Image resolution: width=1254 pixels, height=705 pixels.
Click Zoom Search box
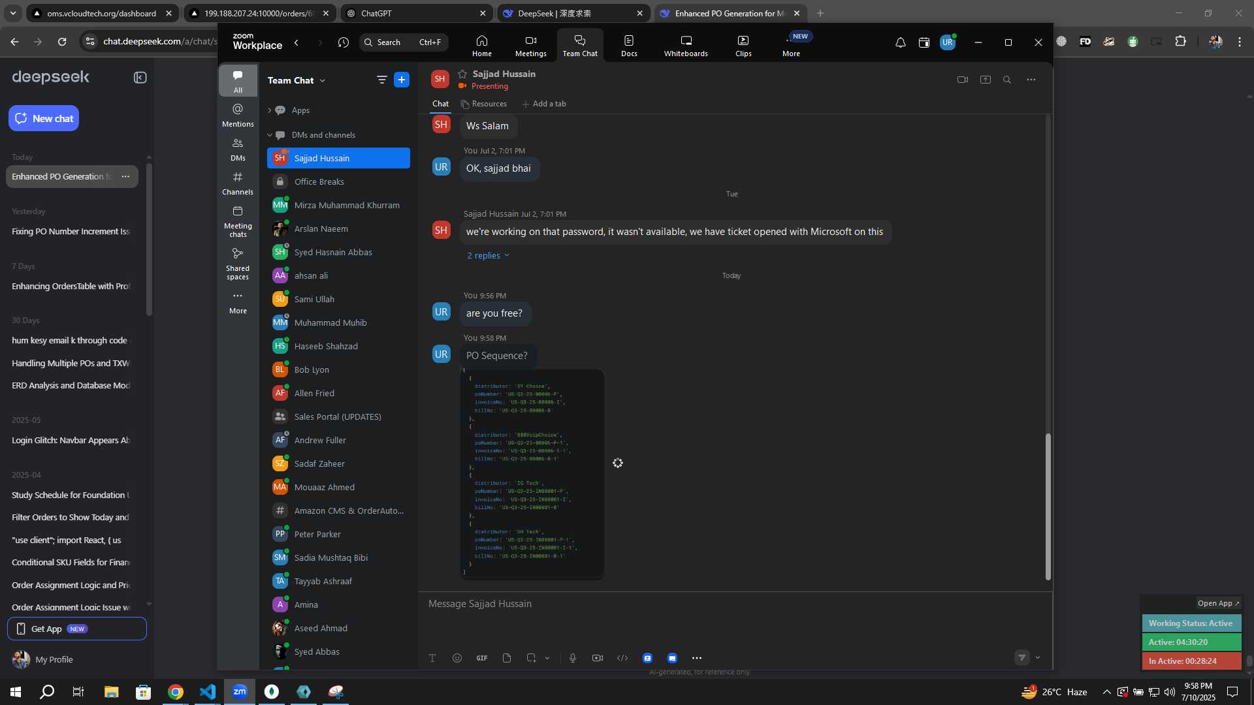coord(404,42)
